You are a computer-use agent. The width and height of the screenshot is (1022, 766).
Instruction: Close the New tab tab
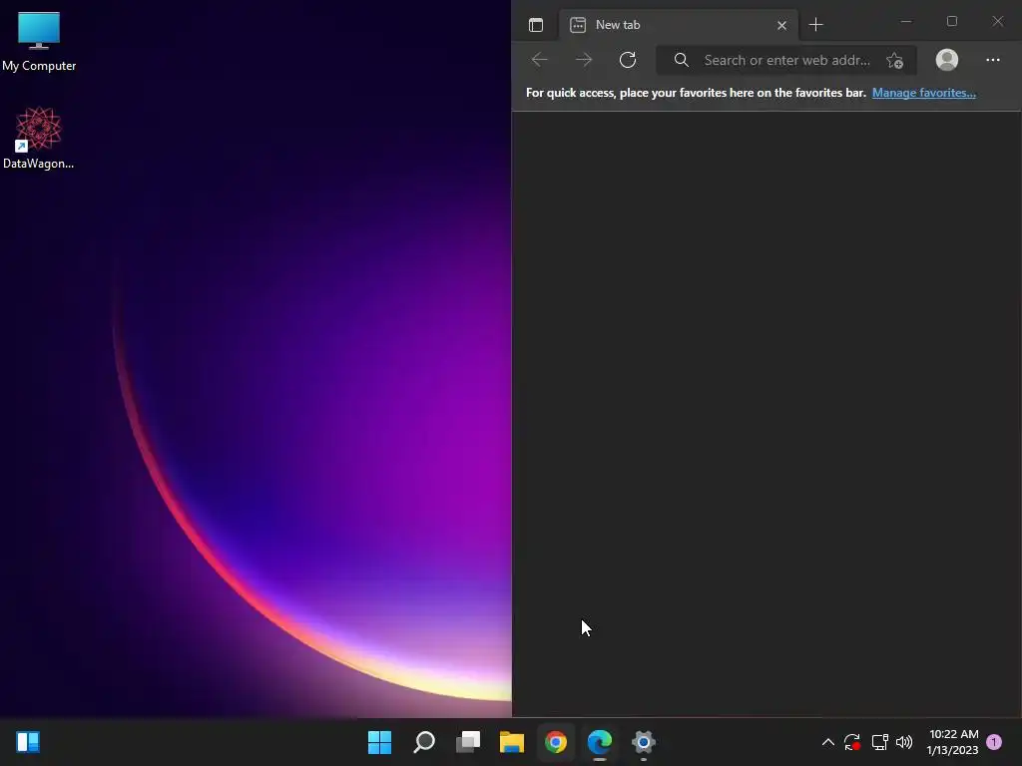click(x=781, y=25)
